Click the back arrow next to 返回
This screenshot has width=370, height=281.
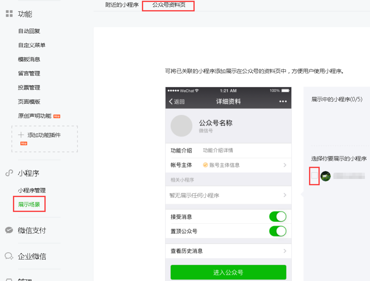(x=171, y=101)
